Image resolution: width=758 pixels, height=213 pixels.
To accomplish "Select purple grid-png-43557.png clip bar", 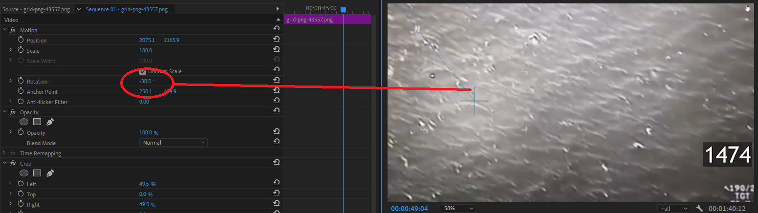I will coord(327,20).
